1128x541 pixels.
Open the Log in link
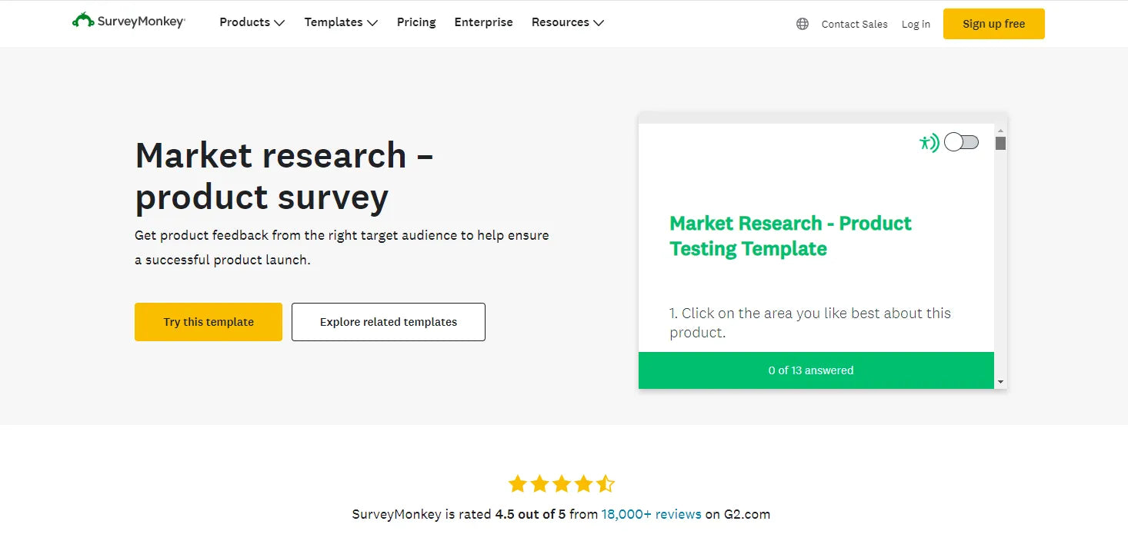pyautogui.click(x=916, y=24)
